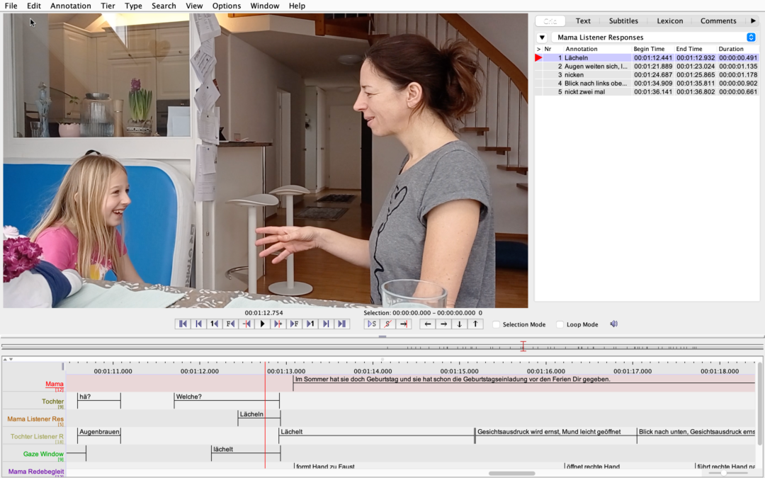Go to the end of media
Image resolution: width=765 pixels, height=478 pixels.
(x=342, y=324)
